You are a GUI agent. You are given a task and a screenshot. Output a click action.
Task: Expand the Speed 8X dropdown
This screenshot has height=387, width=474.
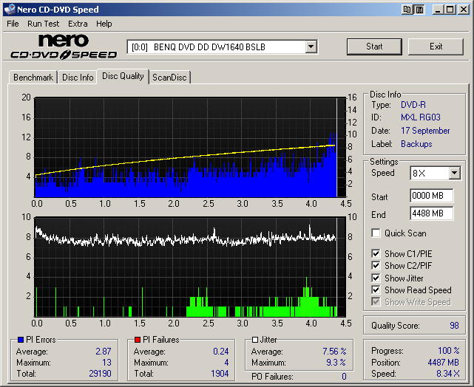454,174
